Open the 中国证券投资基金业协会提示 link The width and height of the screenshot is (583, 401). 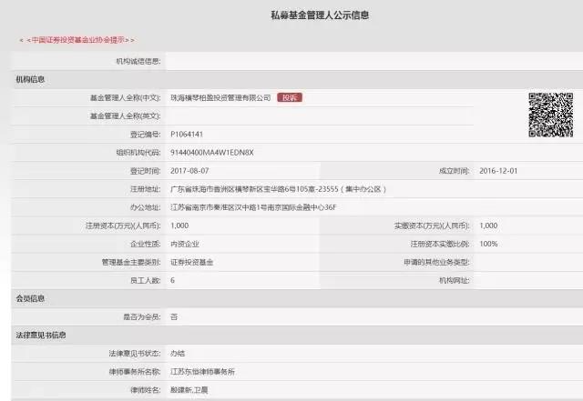pyautogui.click(x=77, y=40)
